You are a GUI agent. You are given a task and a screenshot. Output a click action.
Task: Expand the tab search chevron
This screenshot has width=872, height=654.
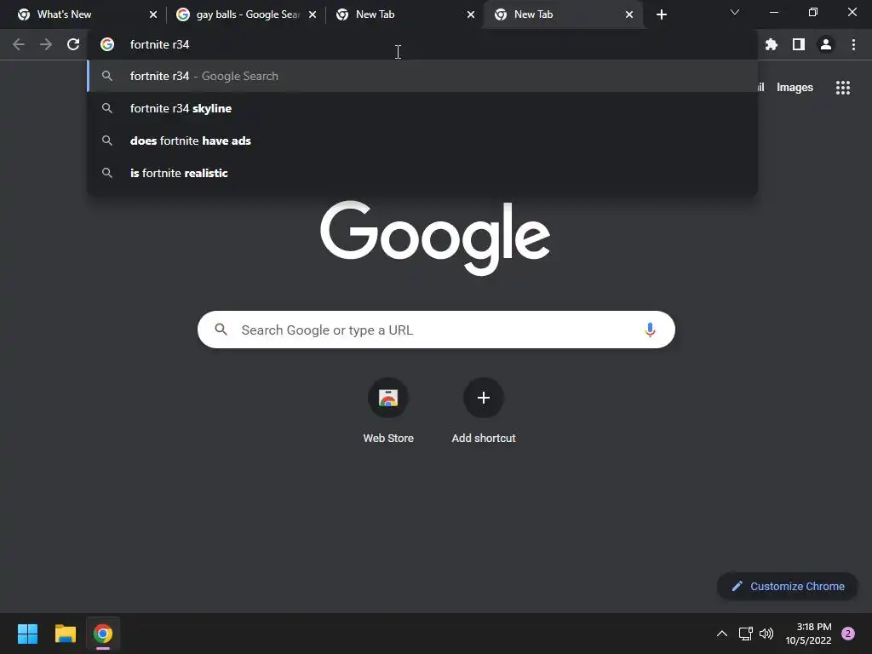pos(735,12)
